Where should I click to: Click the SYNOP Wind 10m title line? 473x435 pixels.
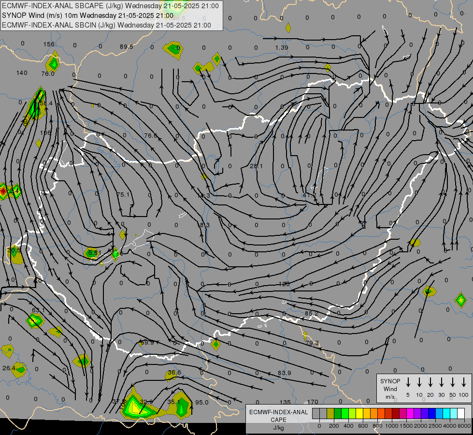click(x=87, y=15)
